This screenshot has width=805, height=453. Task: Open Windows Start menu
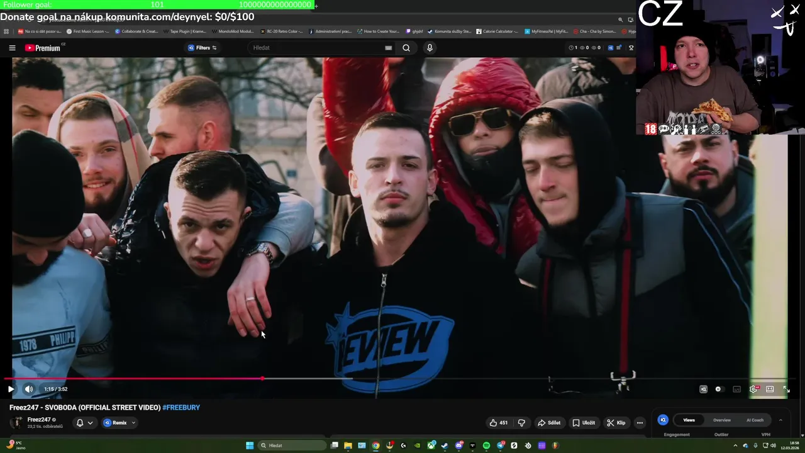(250, 445)
